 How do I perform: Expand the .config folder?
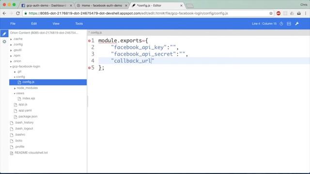pos(11,45)
